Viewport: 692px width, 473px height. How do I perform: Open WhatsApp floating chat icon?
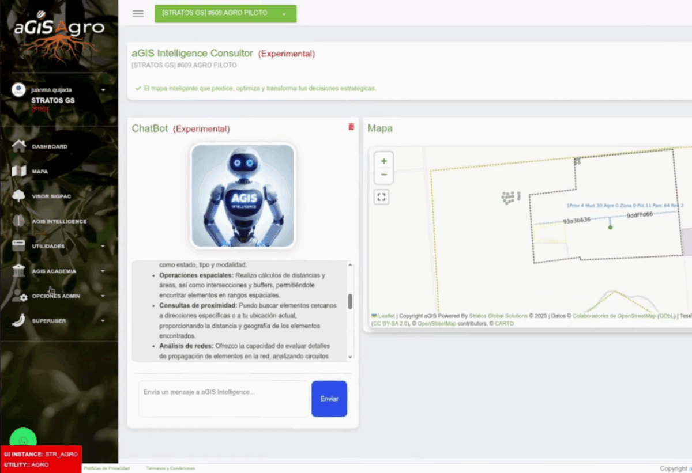(x=23, y=441)
